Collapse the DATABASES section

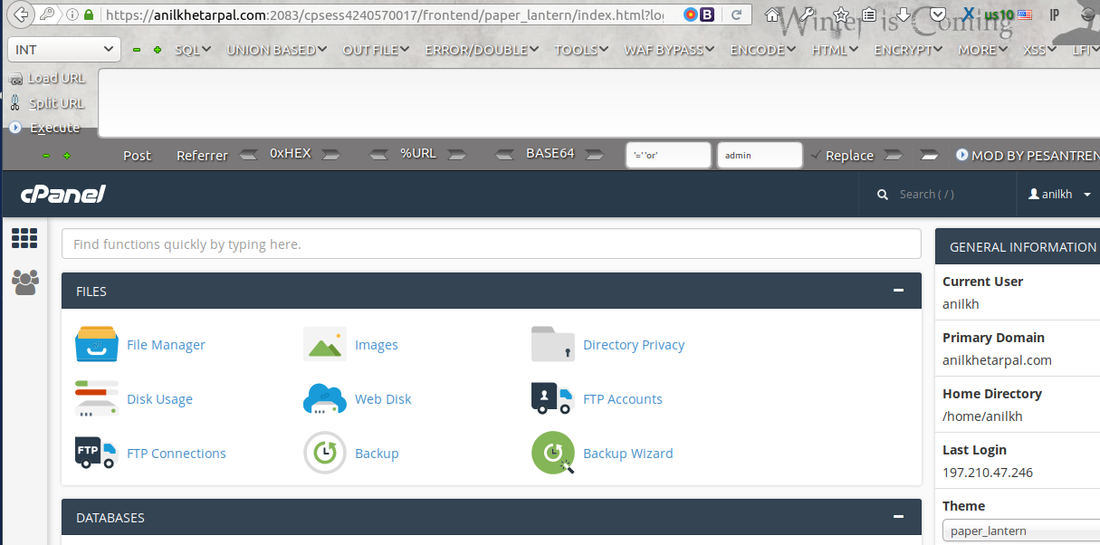898,517
